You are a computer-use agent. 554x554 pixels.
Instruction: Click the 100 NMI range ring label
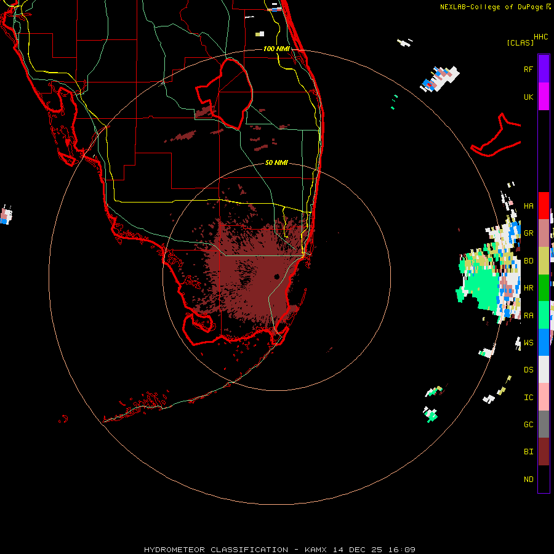[276, 49]
